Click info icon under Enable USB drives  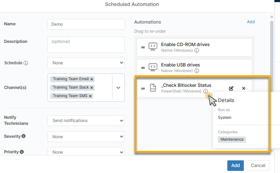pyautogui.click(x=197, y=71)
